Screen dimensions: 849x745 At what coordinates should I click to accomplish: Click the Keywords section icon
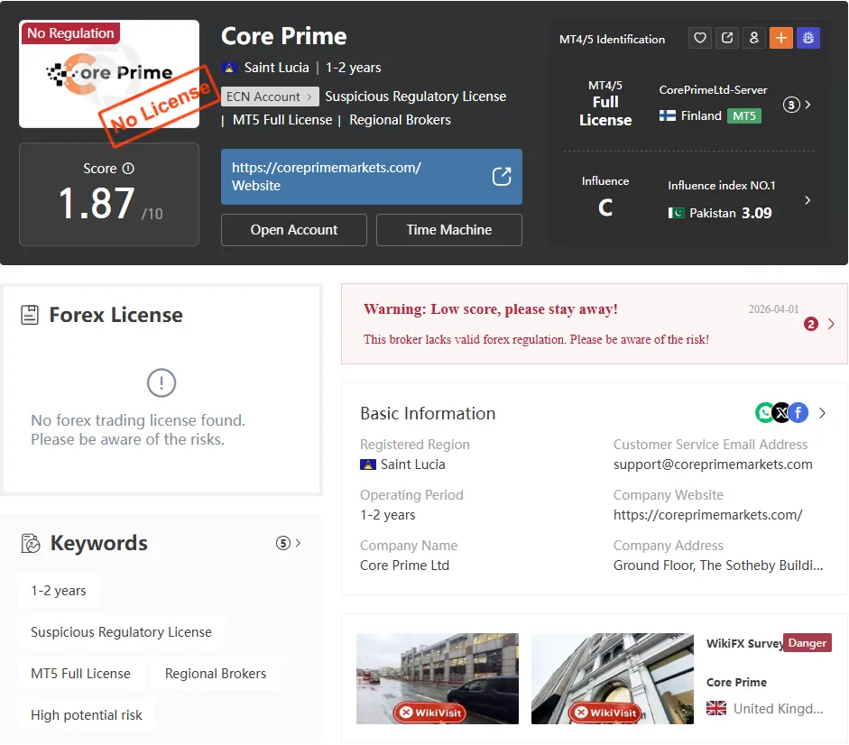(31, 543)
